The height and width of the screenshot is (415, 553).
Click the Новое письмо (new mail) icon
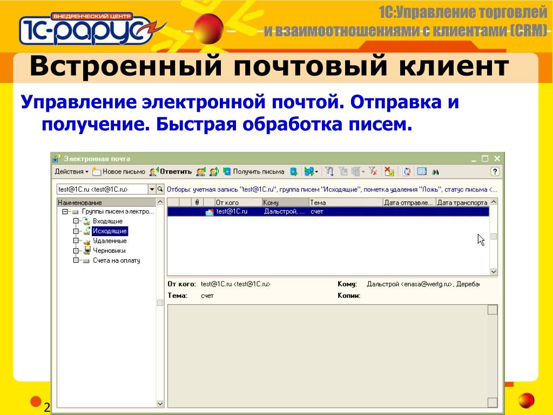(97, 172)
